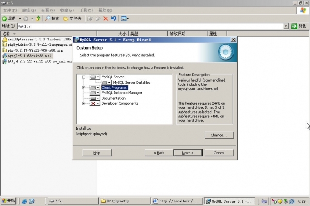
Task: Click the Up folder icon in Explorer toolbar
Action: (x=38, y=19)
